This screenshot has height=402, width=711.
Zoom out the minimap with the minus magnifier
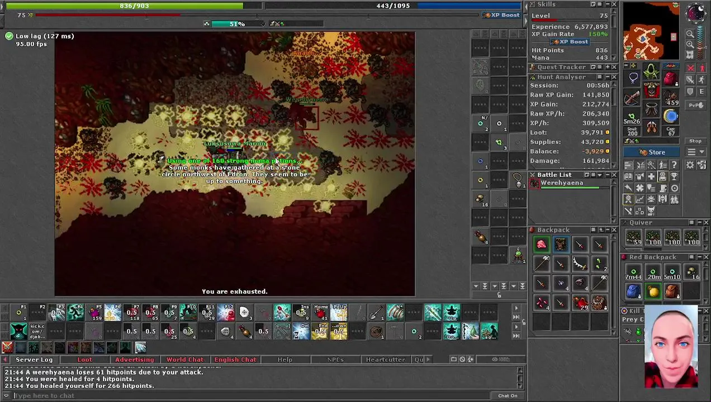(690, 33)
